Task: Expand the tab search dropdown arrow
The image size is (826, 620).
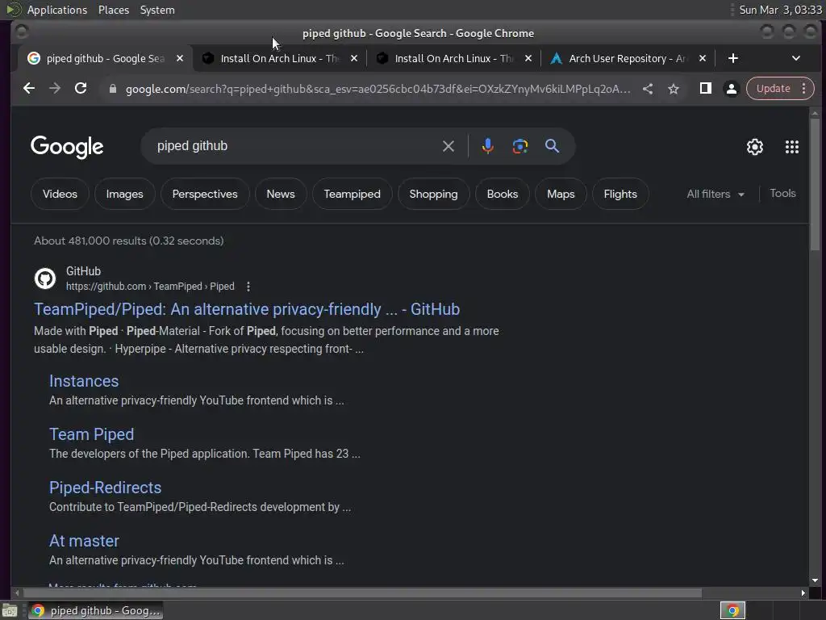Action: (x=796, y=58)
